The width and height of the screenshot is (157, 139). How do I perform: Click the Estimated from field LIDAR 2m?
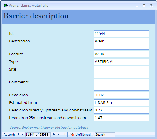[122, 103]
